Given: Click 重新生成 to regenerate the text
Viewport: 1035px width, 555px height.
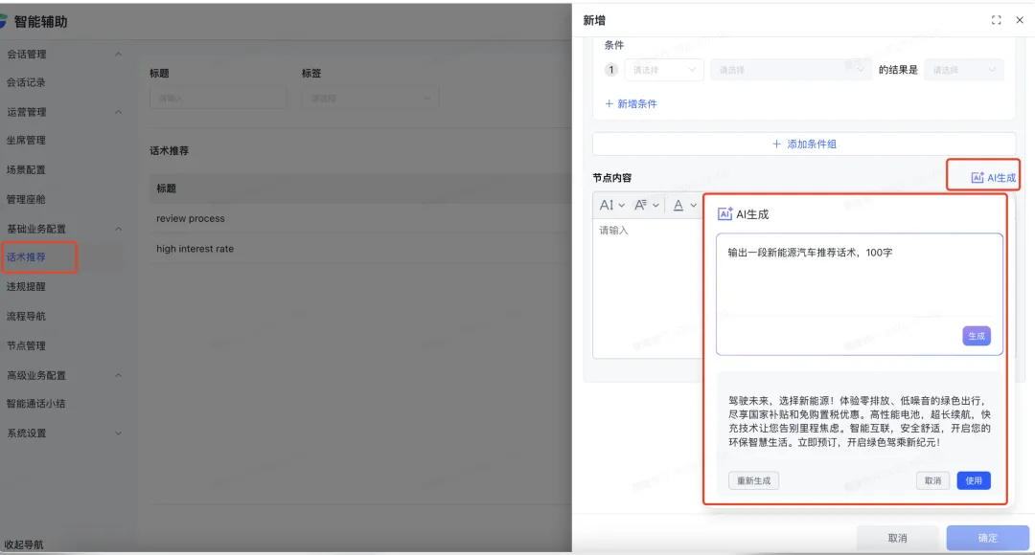Looking at the screenshot, I should pos(753,480).
